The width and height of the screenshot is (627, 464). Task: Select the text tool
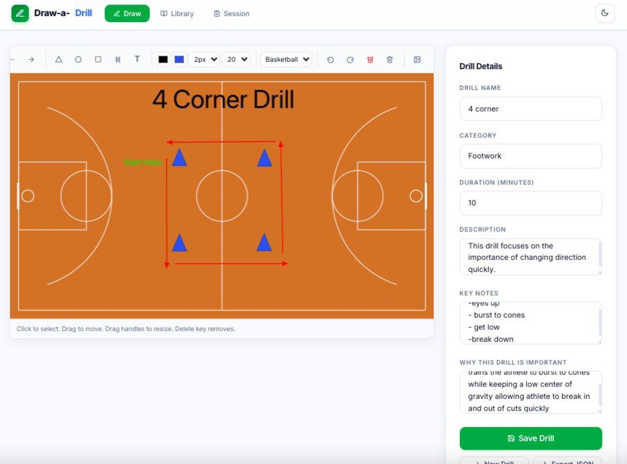(x=137, y=59)
